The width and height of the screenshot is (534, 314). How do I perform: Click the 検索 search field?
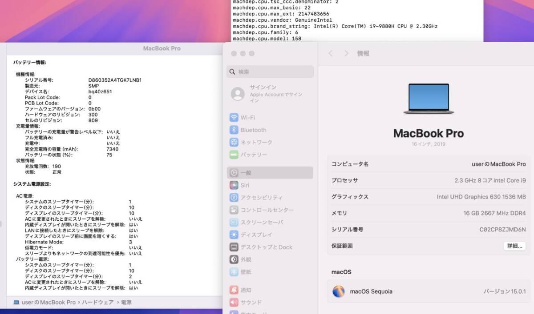pos(270,72)
